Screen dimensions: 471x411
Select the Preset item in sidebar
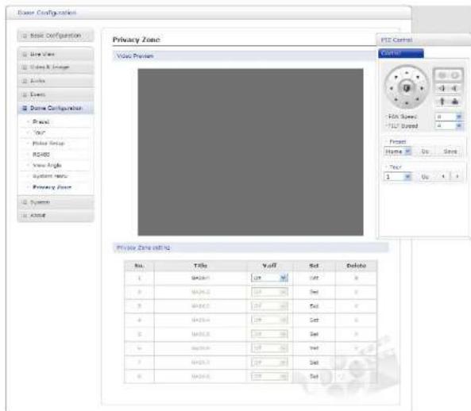click(41, 121)
